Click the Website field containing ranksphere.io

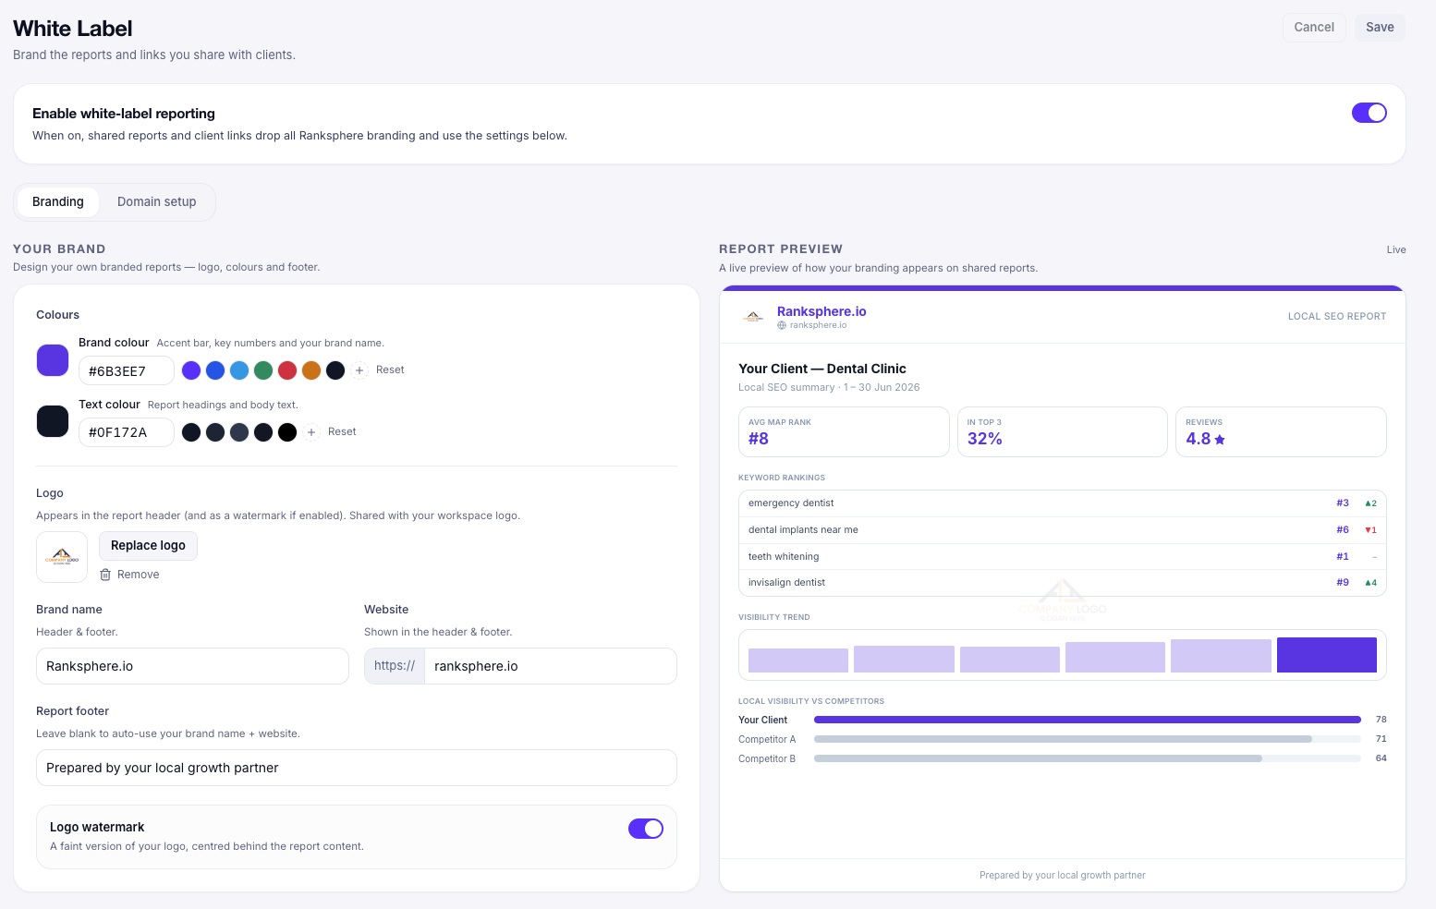pyautogui.click(x=551, y=666)
